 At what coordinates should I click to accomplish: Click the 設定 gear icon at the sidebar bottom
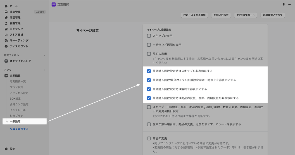pos(6,149)
